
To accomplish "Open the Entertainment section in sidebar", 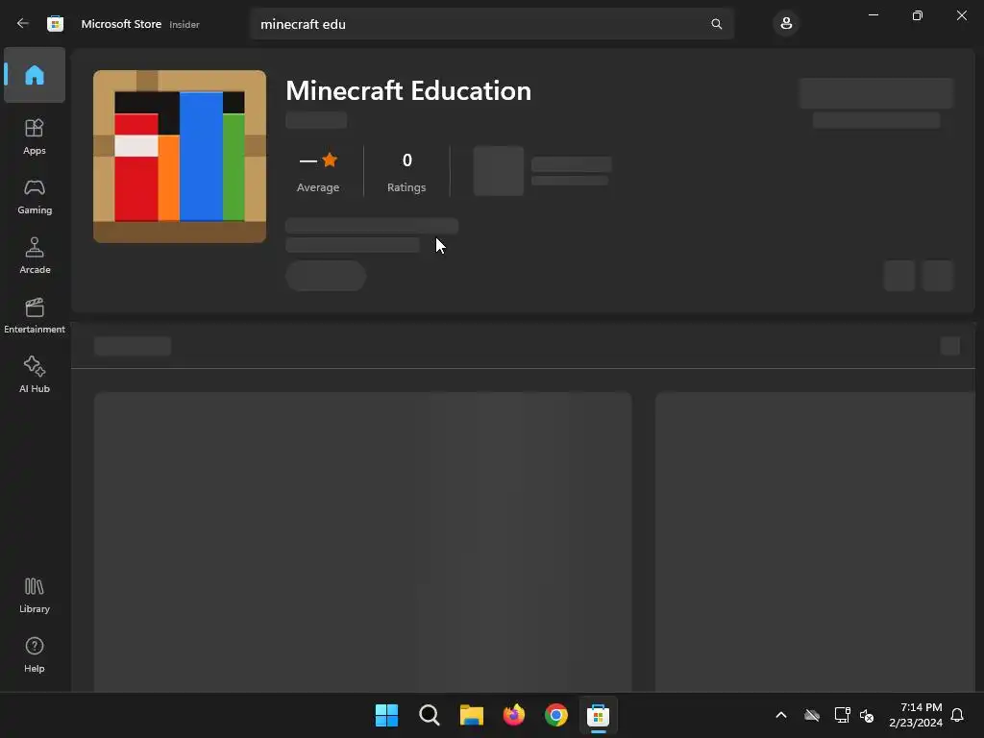I will [x=35, y=315].
